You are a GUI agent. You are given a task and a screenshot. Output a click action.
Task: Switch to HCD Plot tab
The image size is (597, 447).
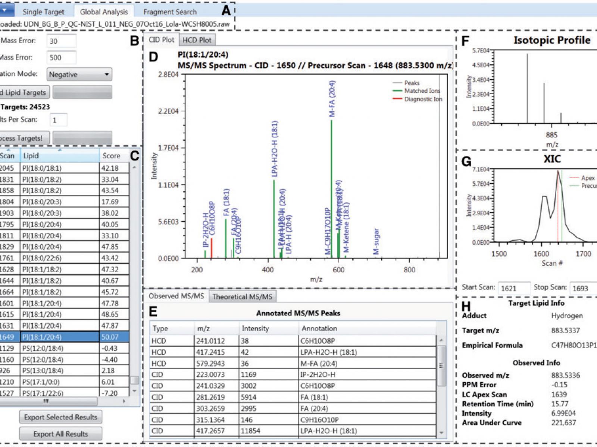(197, 40)
